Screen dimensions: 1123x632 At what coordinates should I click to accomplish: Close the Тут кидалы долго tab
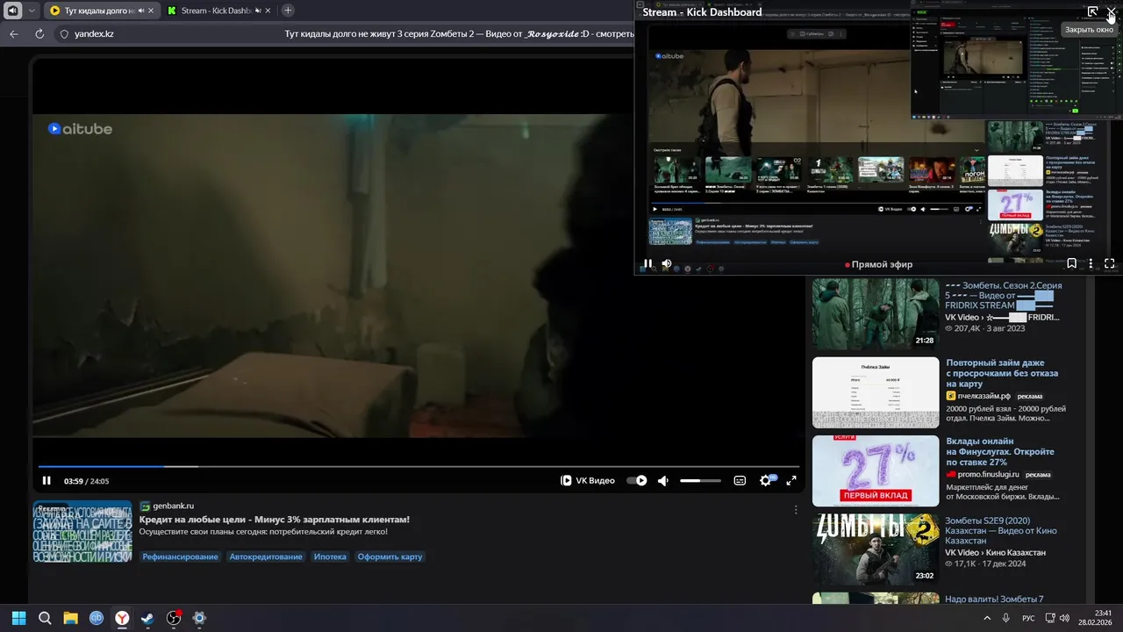point(150,11)
